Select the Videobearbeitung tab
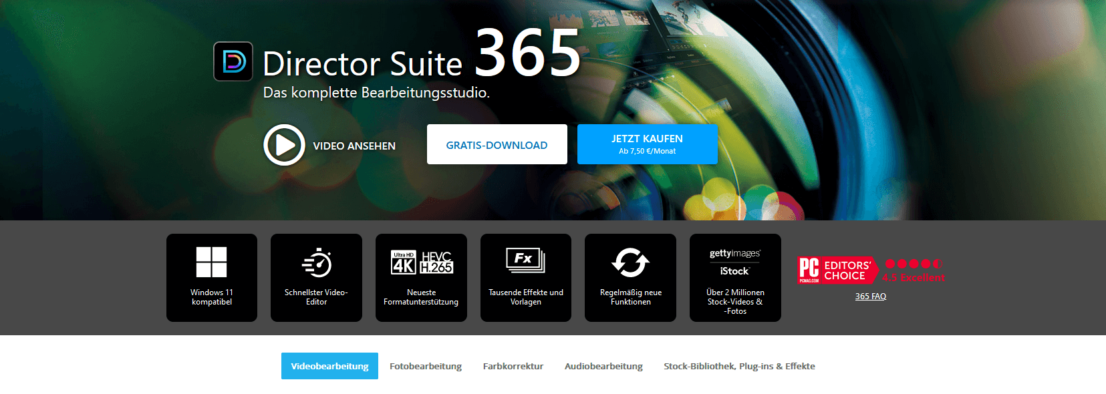 click(329, 366)
